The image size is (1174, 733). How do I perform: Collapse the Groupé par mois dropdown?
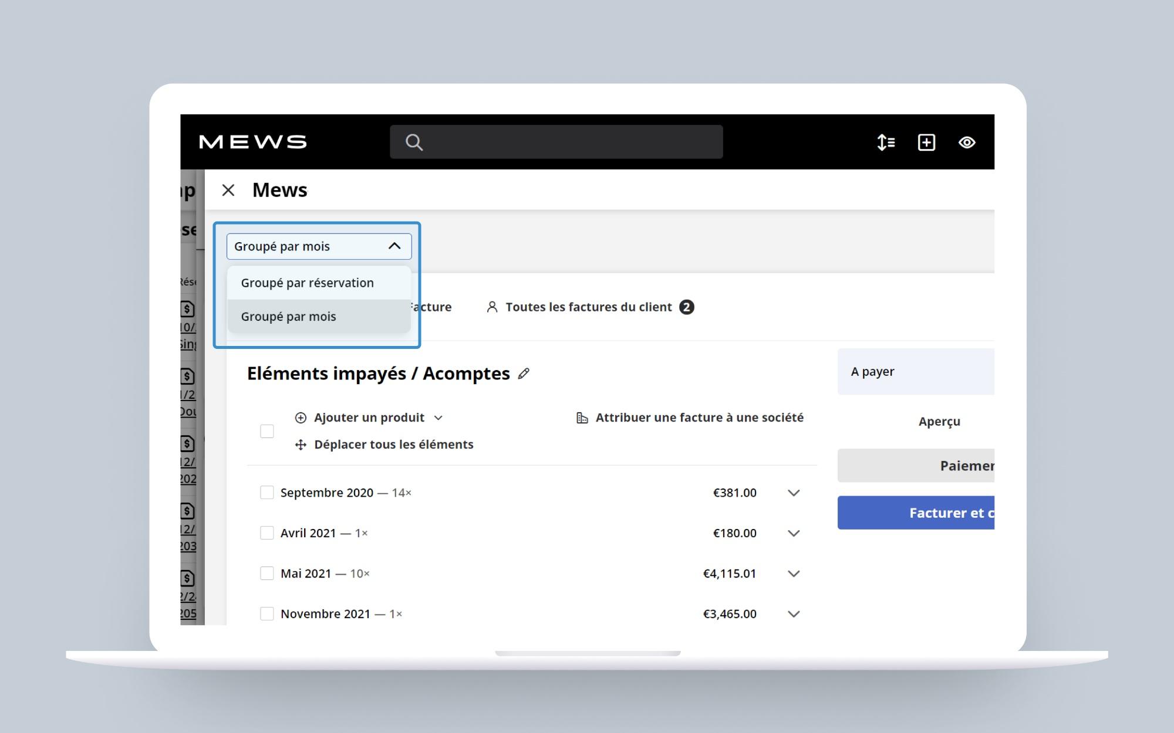[x=394, y=246]
